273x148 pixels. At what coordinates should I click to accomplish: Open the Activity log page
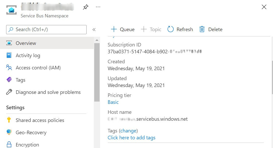28,55
